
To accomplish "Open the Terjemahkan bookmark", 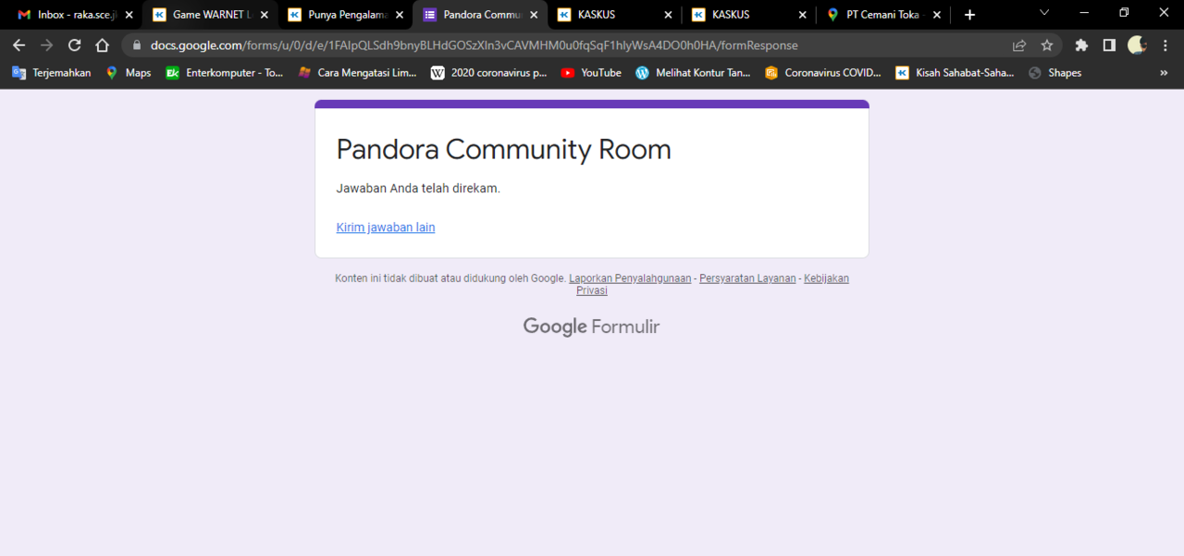I will coord(52,73).
